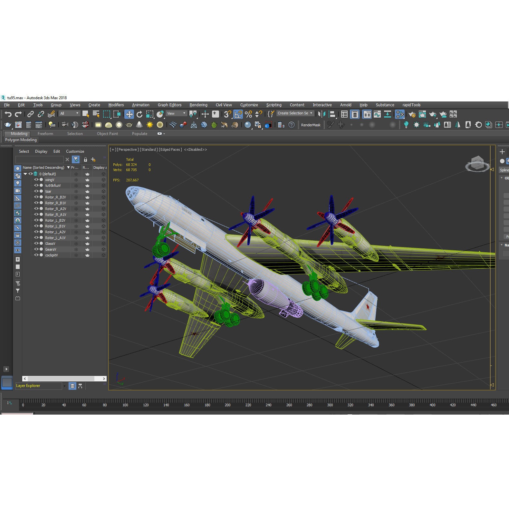The height and width of the screenshot is (509, 509).
Task: Click the lock icon in Scene Explorer
Action: pos(85,159)
